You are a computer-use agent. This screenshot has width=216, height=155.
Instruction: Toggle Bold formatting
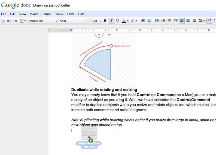pyautogui.click(x=105, y=21)
